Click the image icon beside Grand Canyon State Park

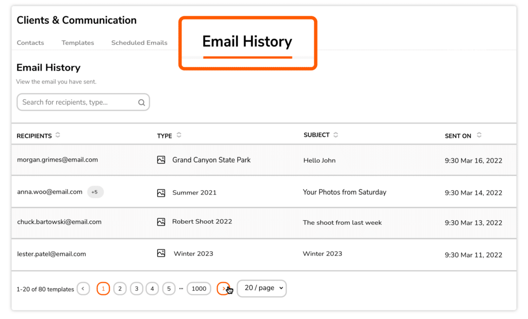pos(160,159)
